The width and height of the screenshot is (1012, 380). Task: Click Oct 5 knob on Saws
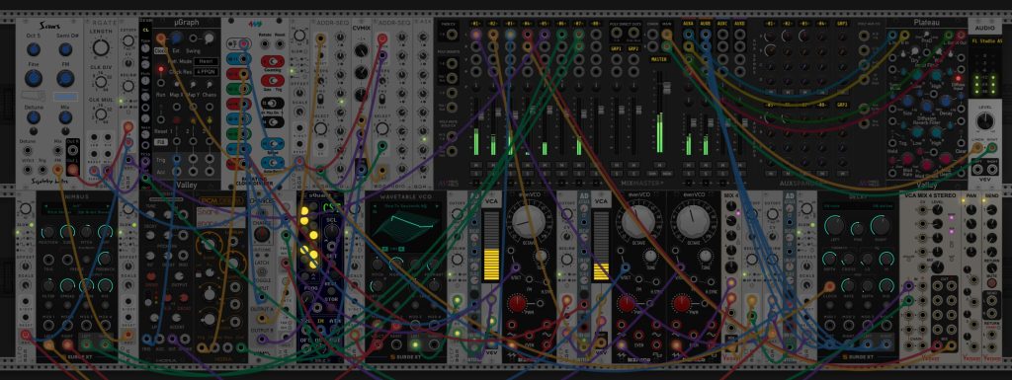pyautogui.click(x=34, y=49)
